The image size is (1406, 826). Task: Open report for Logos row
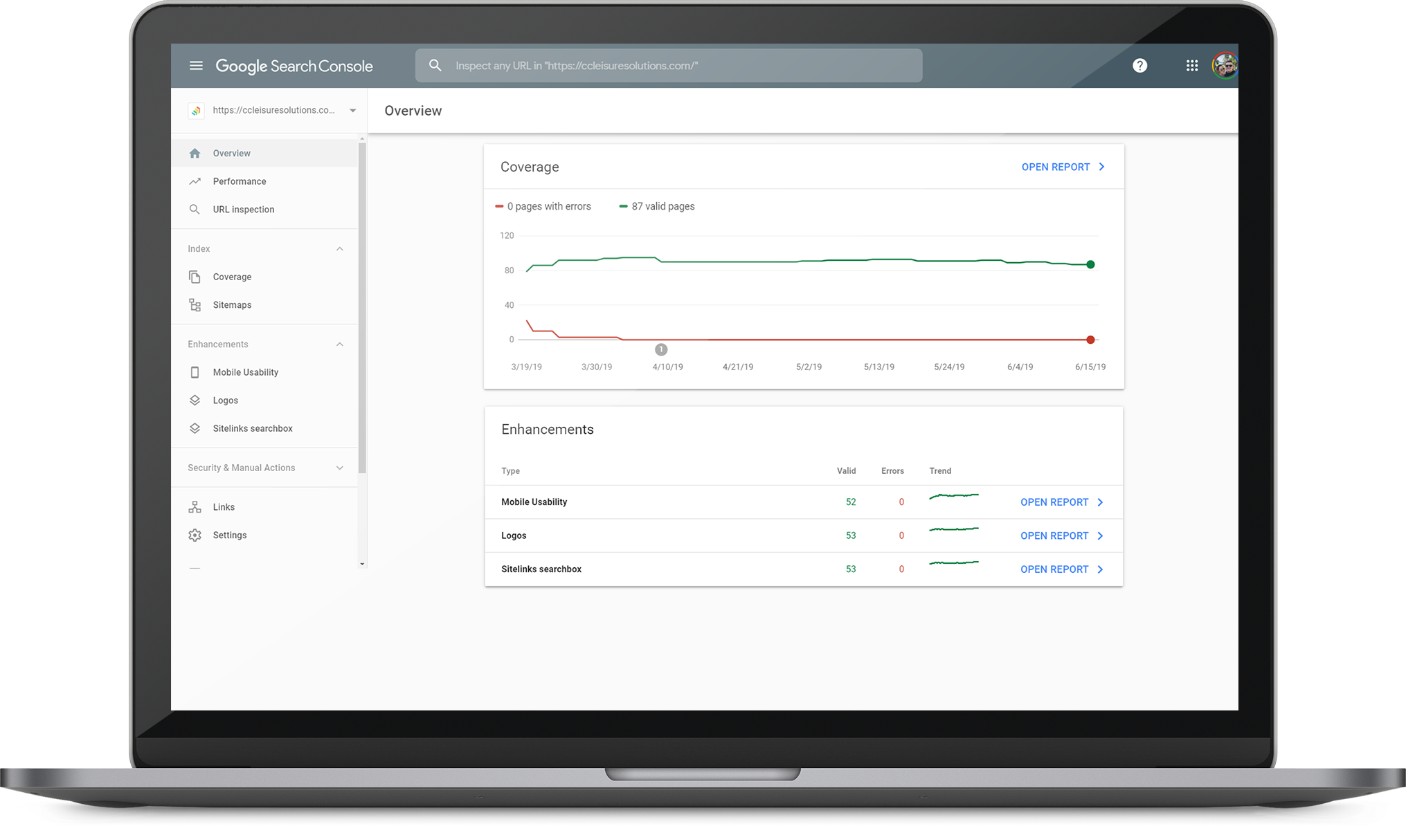click(1062, 536)
